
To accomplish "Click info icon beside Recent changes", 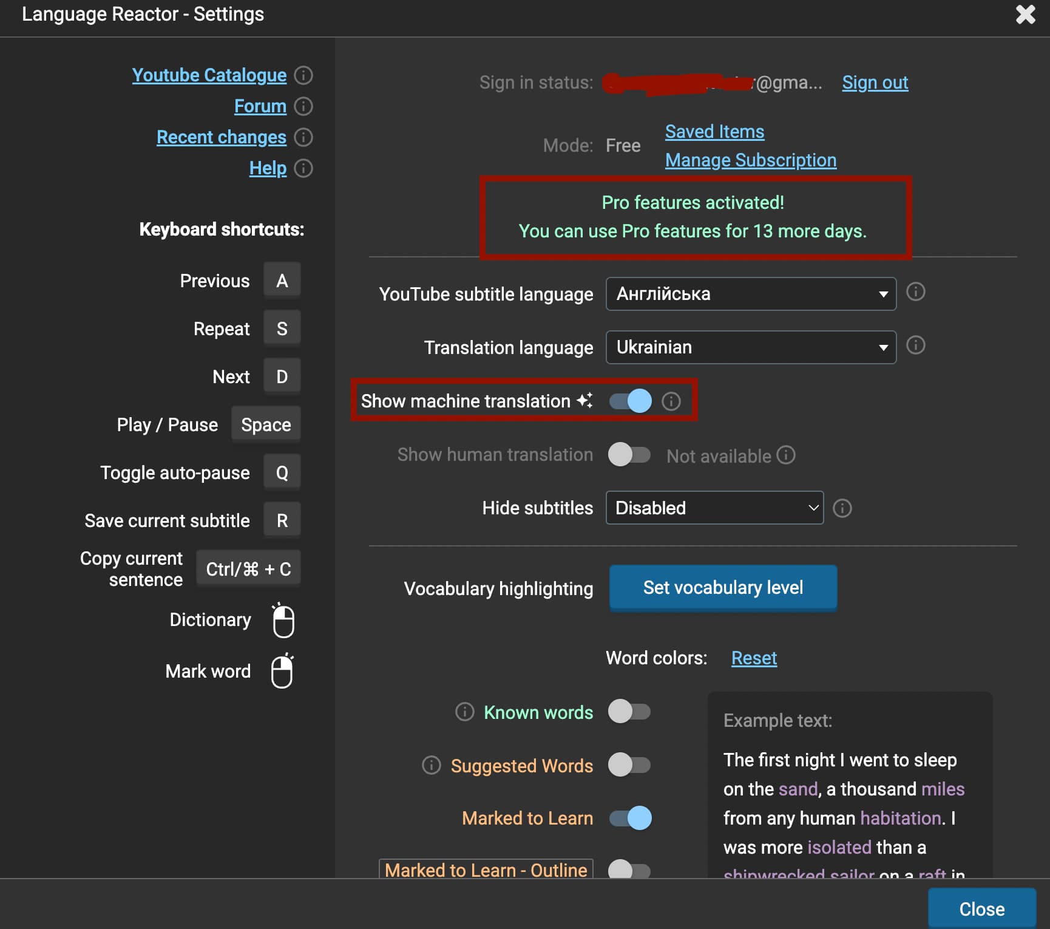I will click(x=303, y=137).
